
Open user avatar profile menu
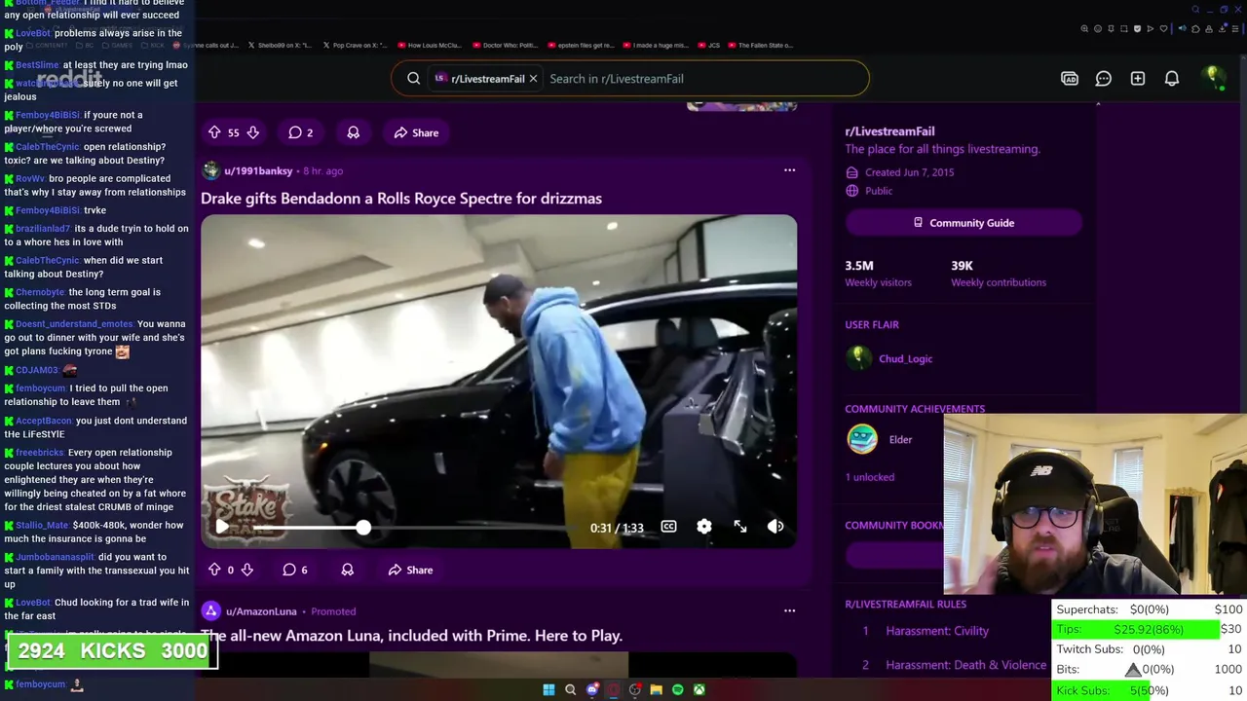pyautogui.click(x=1214, y=78)
